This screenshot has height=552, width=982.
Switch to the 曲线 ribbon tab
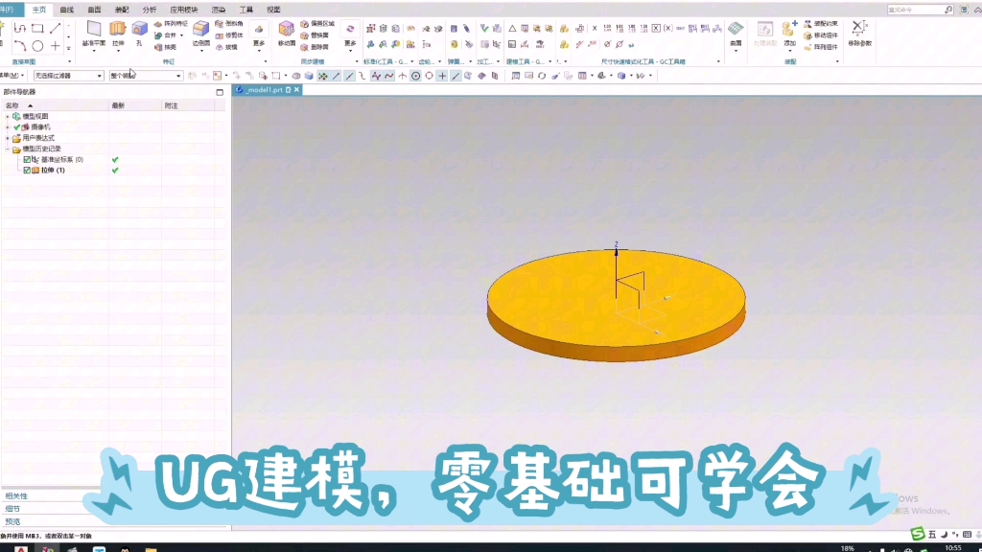(66, 10)
